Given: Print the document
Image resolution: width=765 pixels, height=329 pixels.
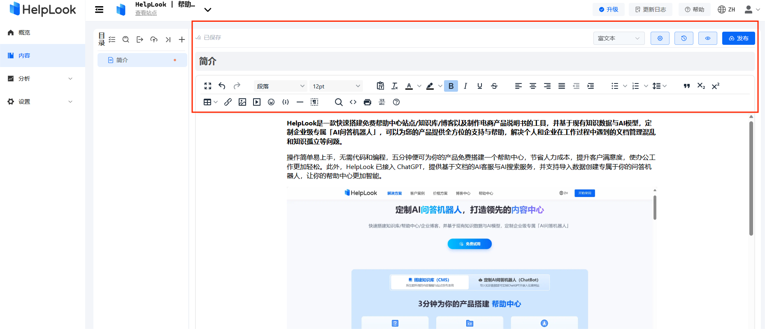Looking at the screenshot, I should coord(367,102).
